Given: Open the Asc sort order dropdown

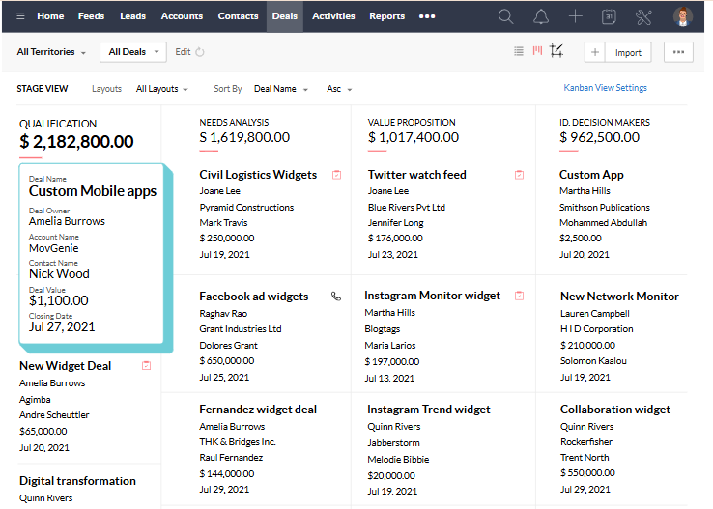Looking at the screenshot, I should (x=339, y=89).
